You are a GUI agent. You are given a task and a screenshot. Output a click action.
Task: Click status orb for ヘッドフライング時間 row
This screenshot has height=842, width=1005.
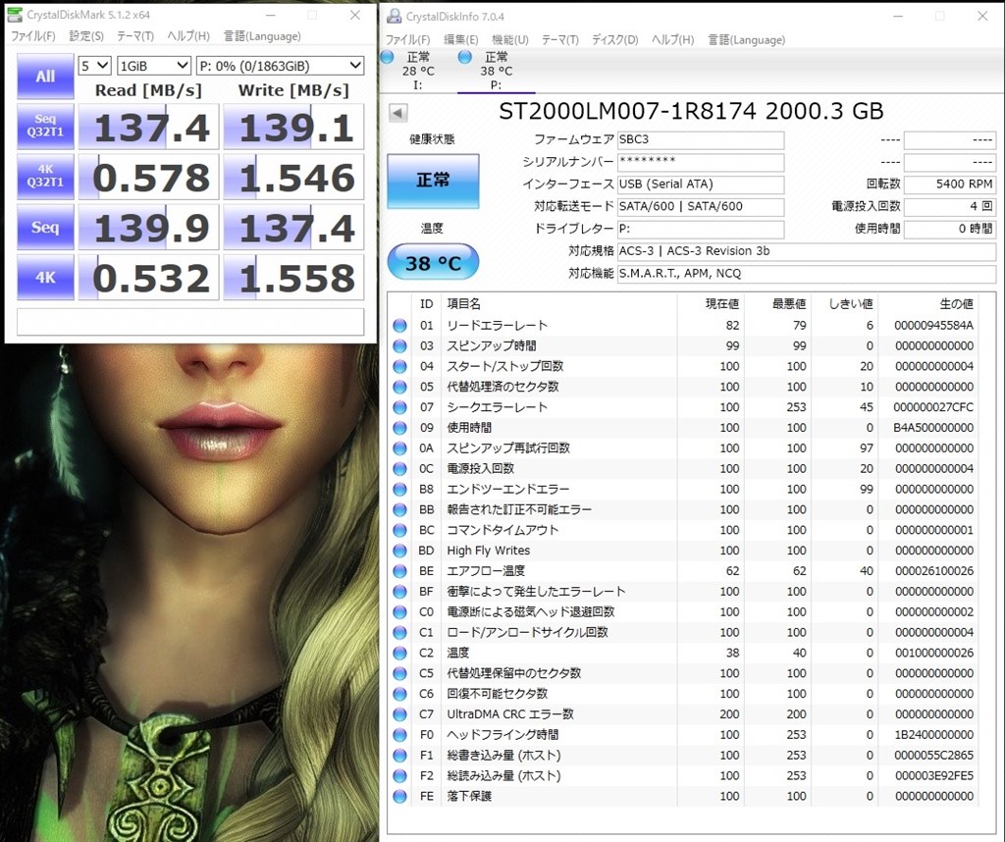400,735
